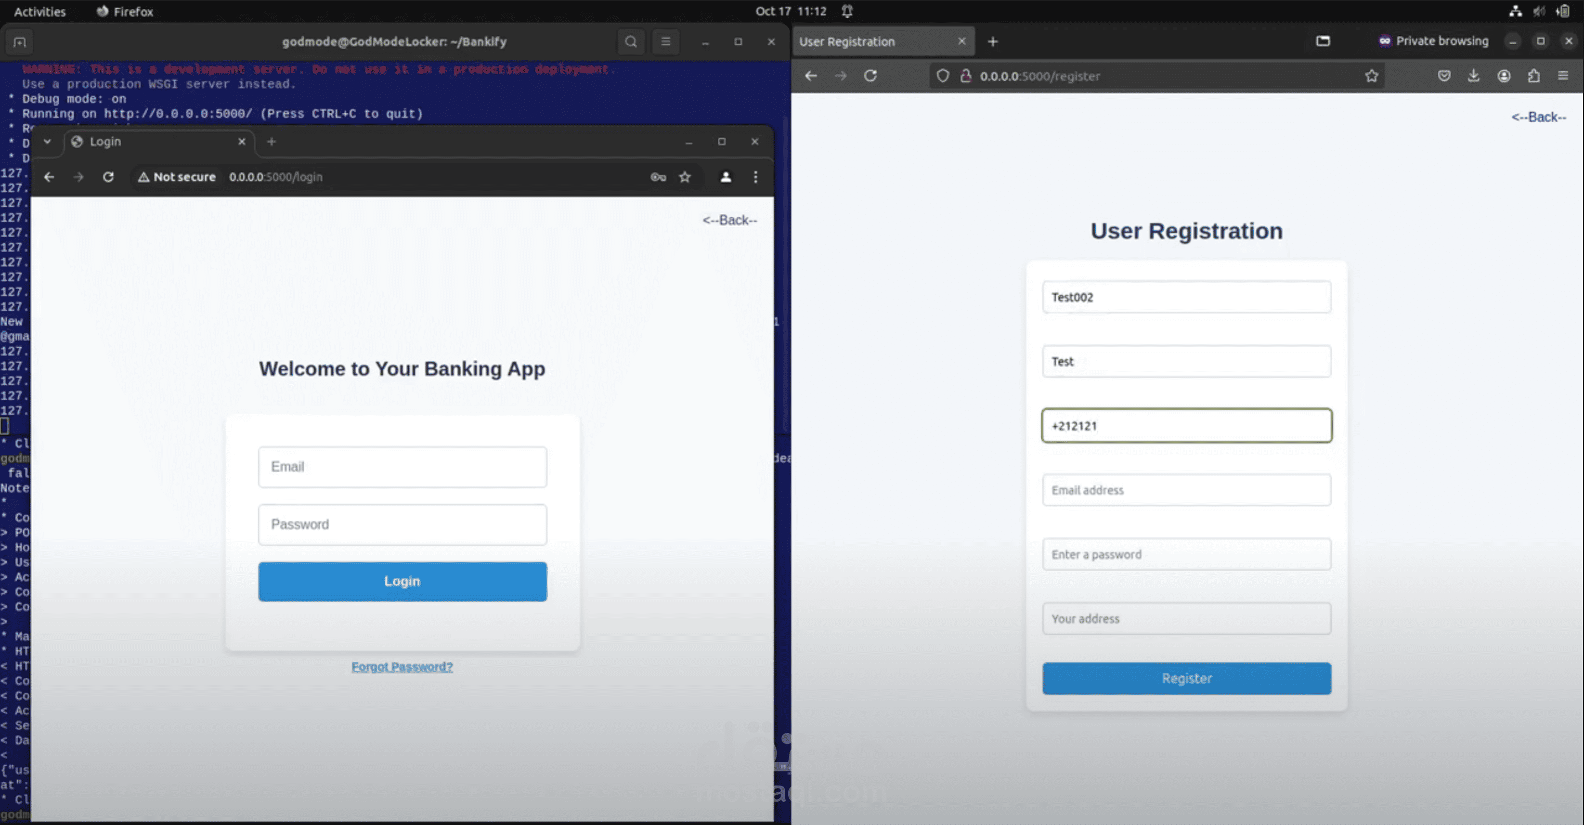
Task: Click the Firefox address bar URL
Action: point(1040,76)
